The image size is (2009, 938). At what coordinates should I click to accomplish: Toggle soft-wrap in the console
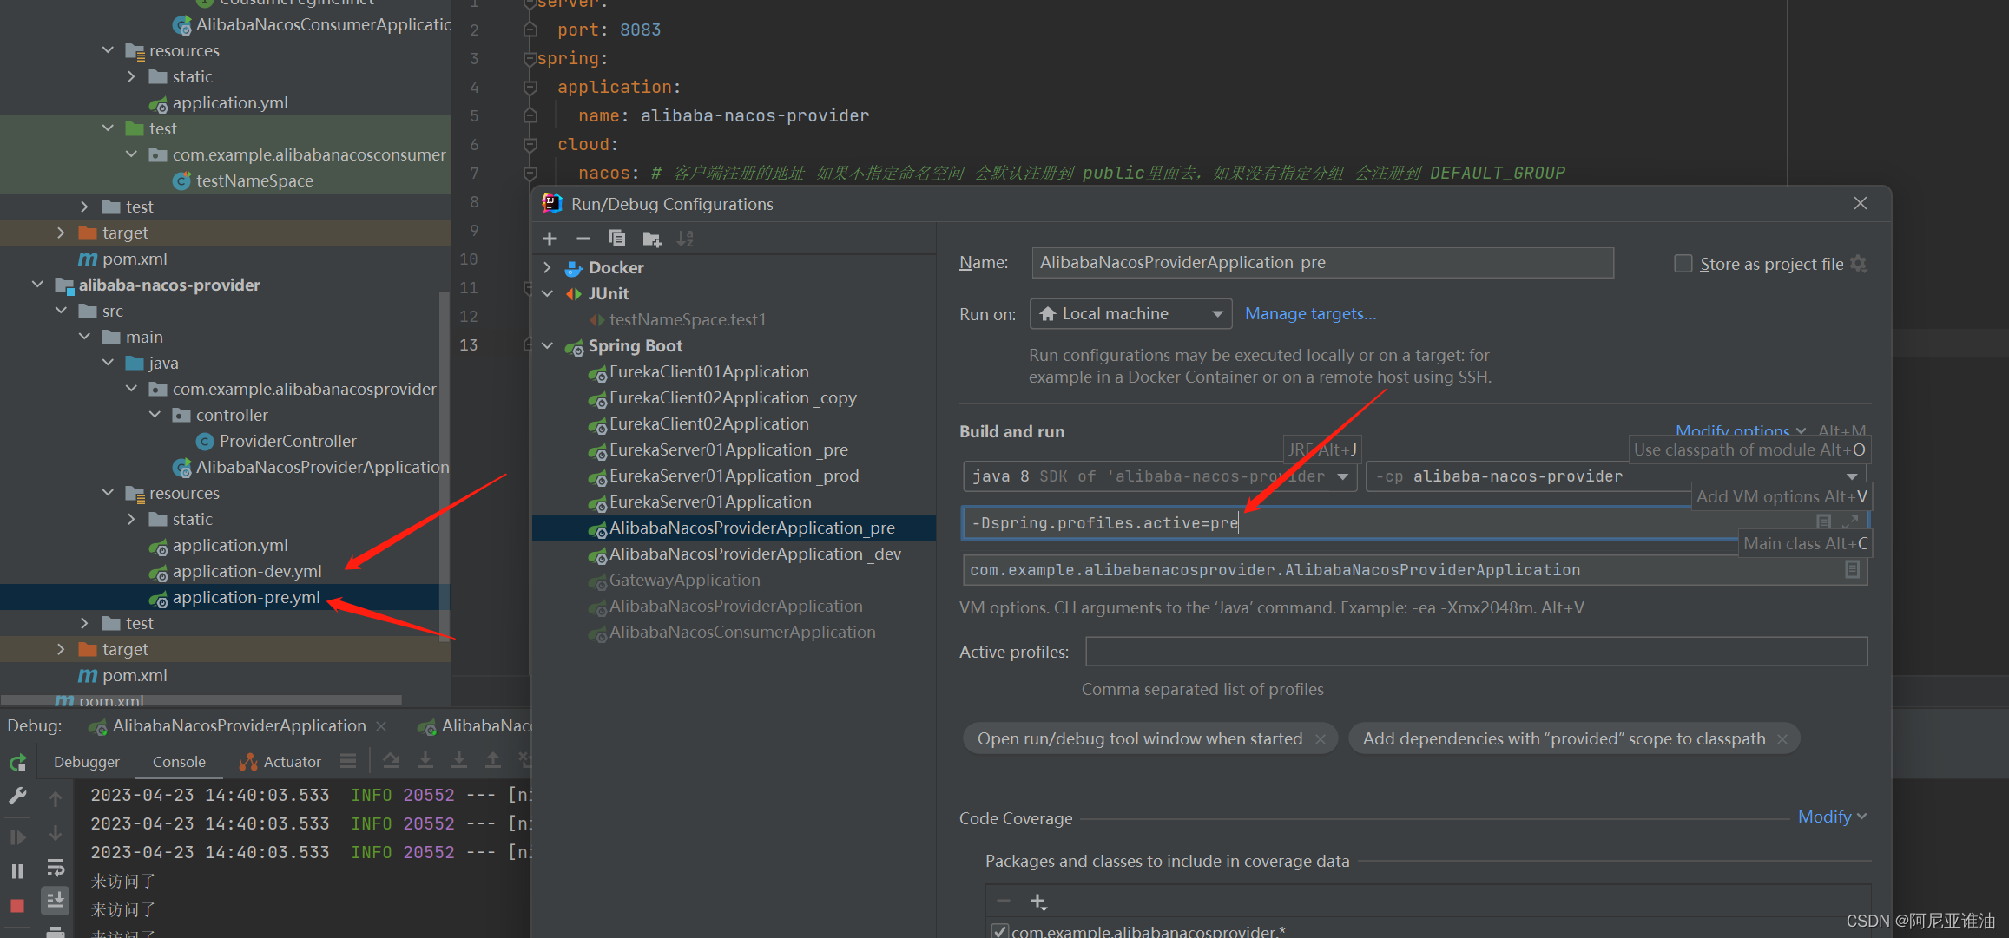pyautogui.click(x=56, y=867)
